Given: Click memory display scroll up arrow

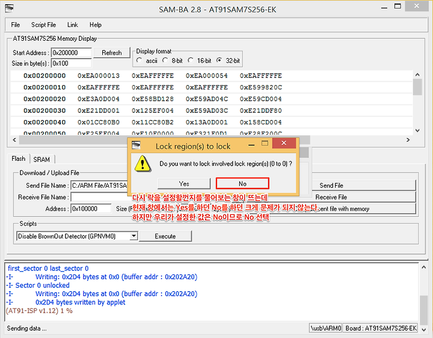Looking at the screenshot, I should tap(417, 74).
